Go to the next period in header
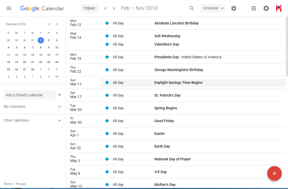The height and width of the screenshot is (189, 288). pos(114,8)
